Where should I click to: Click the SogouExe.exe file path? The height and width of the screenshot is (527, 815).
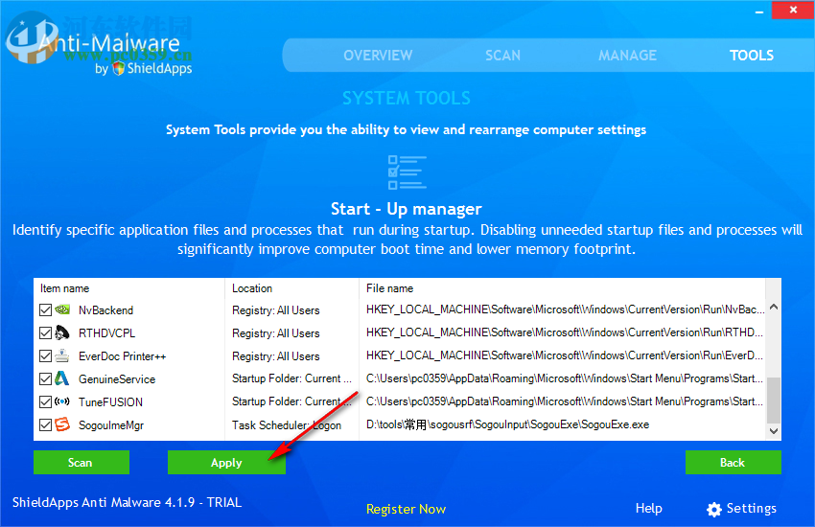(x=508, y=424)
